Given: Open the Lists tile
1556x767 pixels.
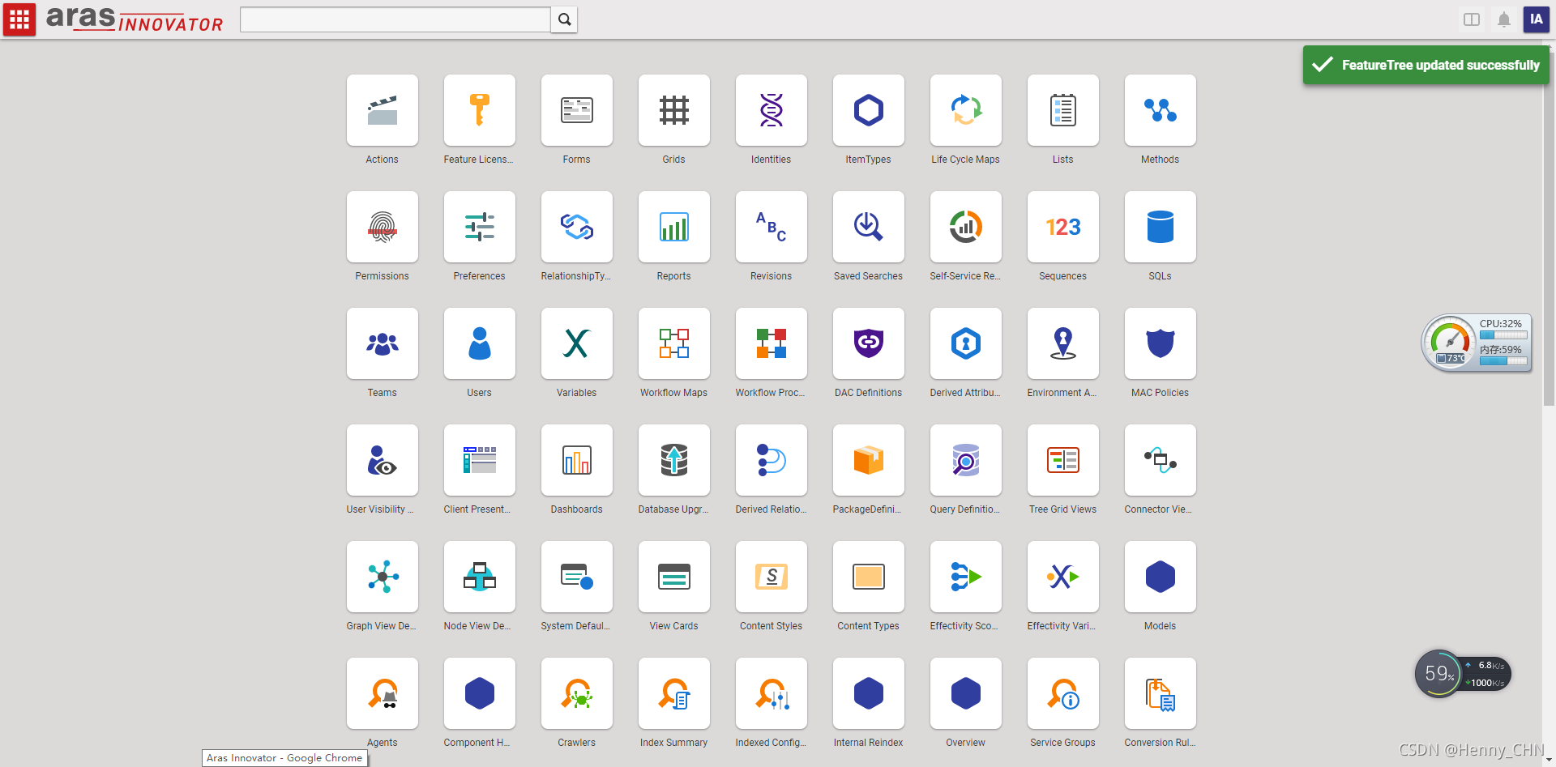Looking at the screenshot, I should [x=1063, y=110].
